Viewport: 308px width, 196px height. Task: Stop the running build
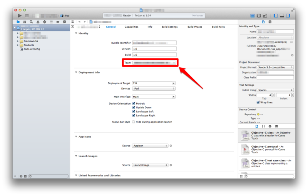[x=27, y=15]
